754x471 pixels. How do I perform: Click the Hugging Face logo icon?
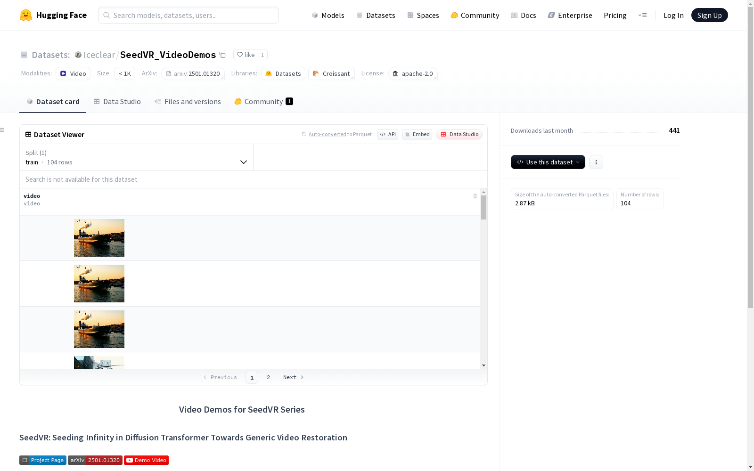26,15
